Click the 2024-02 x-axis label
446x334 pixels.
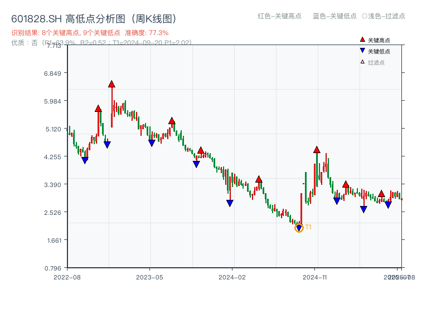[x=232, y=277]
